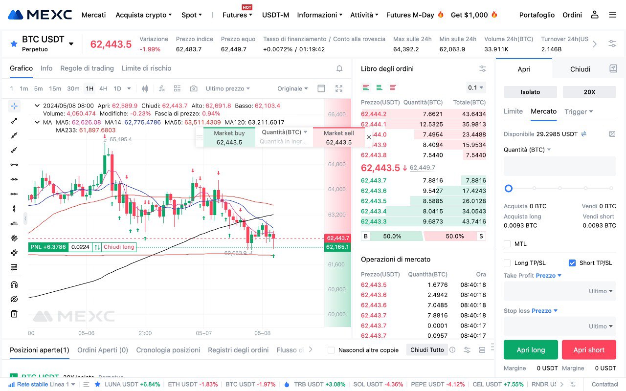
Task: Enable the magnet snap tool
Action: point(14,284)
